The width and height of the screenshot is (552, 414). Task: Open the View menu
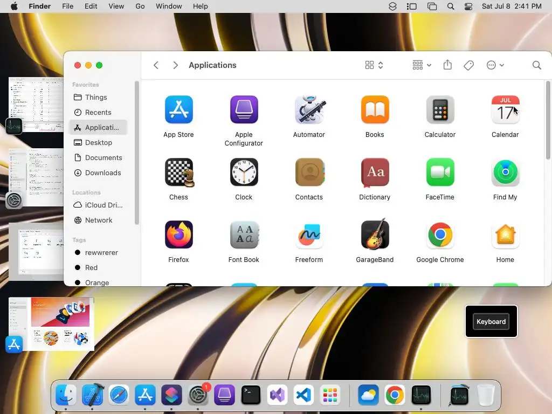tap(116, 6)
